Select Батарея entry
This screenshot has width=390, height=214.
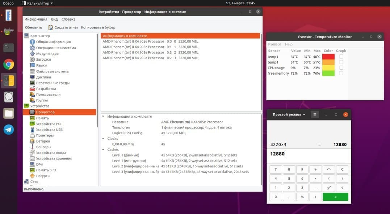(43, 141)
